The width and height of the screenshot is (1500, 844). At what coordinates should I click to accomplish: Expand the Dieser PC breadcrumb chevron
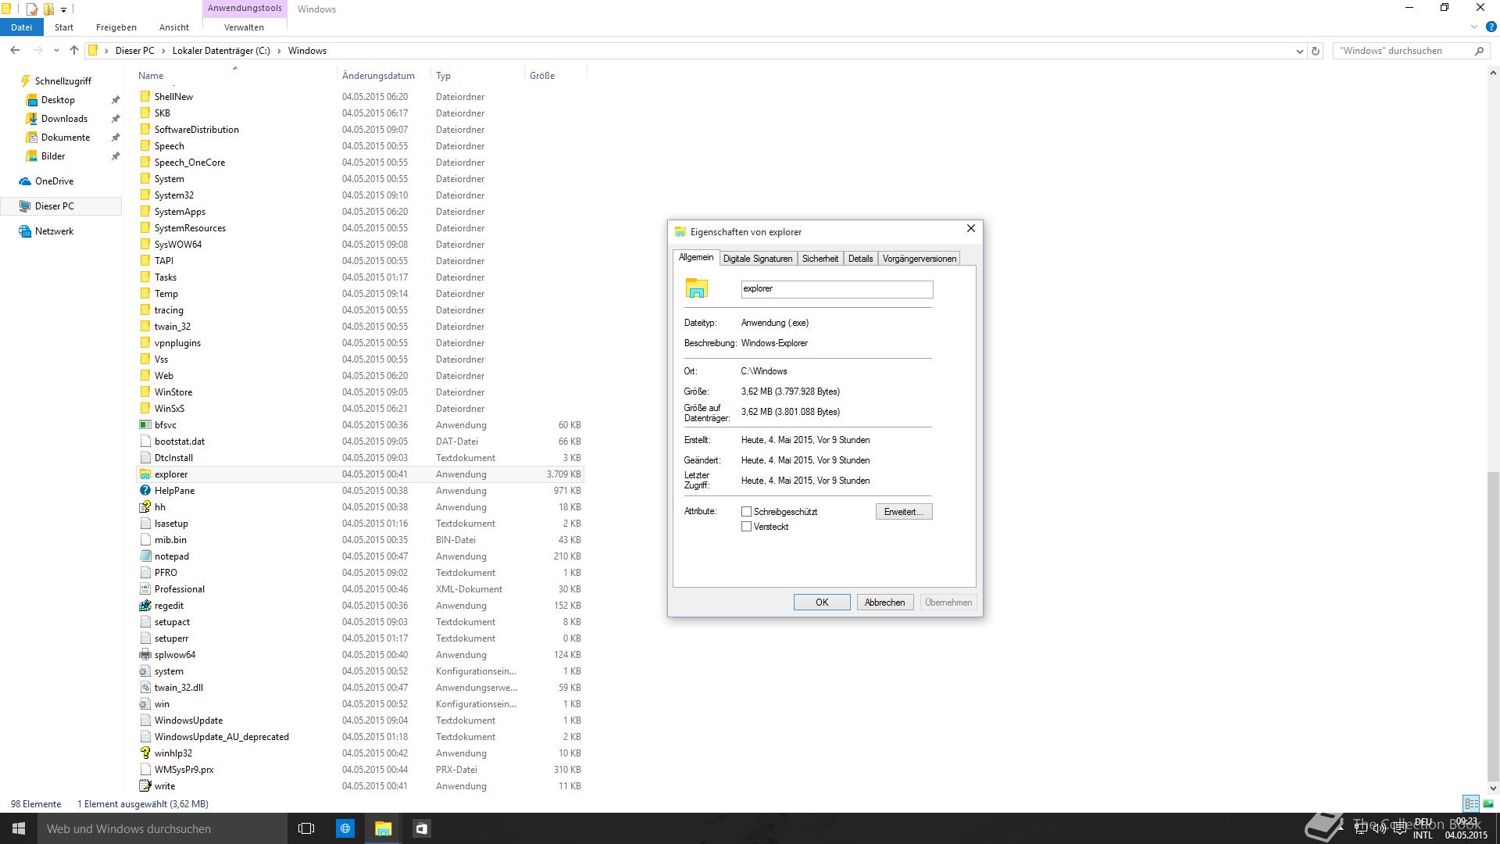163,51
